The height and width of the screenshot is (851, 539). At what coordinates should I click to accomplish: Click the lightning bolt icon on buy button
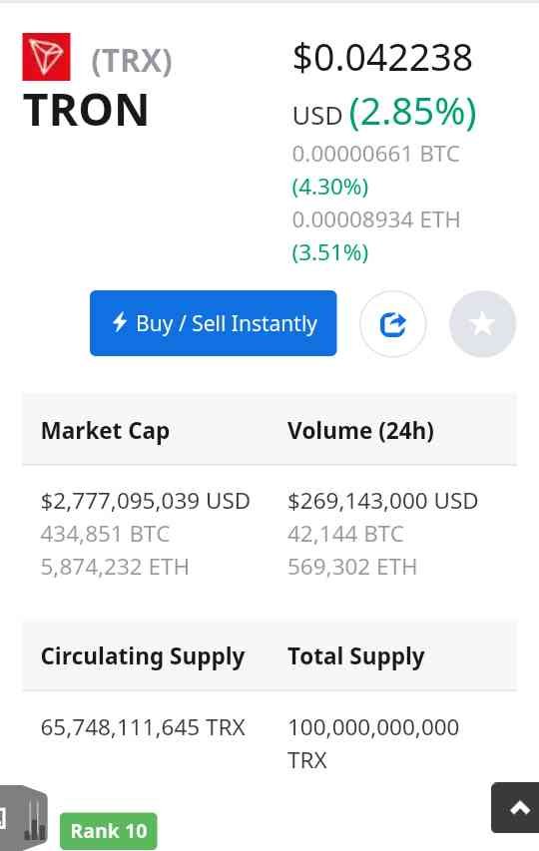[x=120, y=322]
